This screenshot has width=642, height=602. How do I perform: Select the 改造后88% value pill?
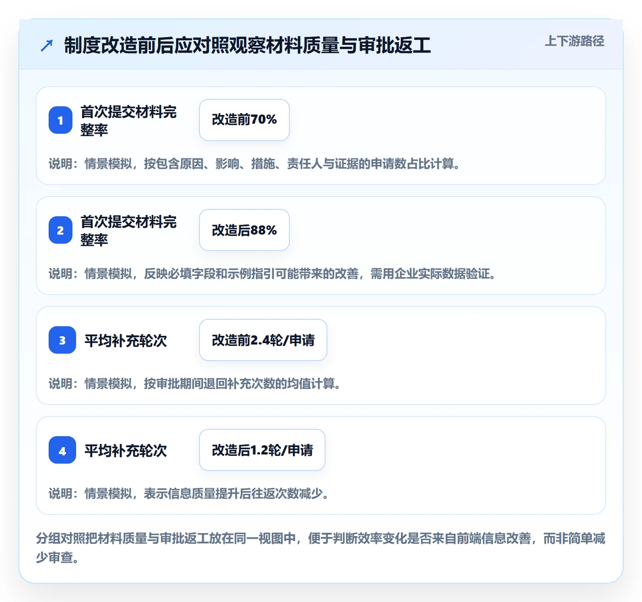244,230
